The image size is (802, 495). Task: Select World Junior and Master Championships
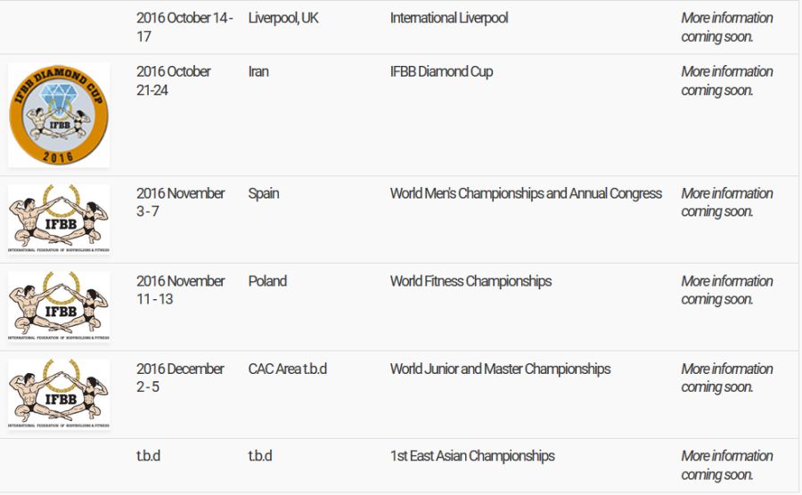500,369
